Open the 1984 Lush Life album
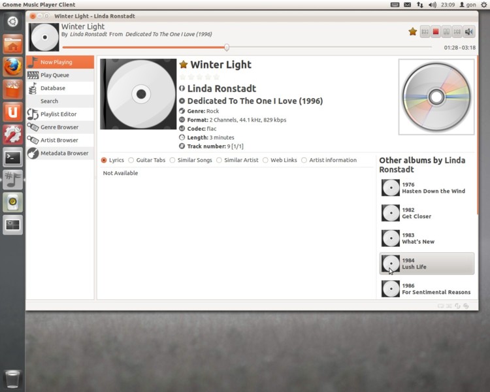 point(427,263)
